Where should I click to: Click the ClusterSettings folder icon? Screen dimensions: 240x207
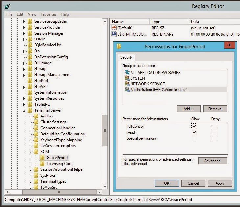36,122
